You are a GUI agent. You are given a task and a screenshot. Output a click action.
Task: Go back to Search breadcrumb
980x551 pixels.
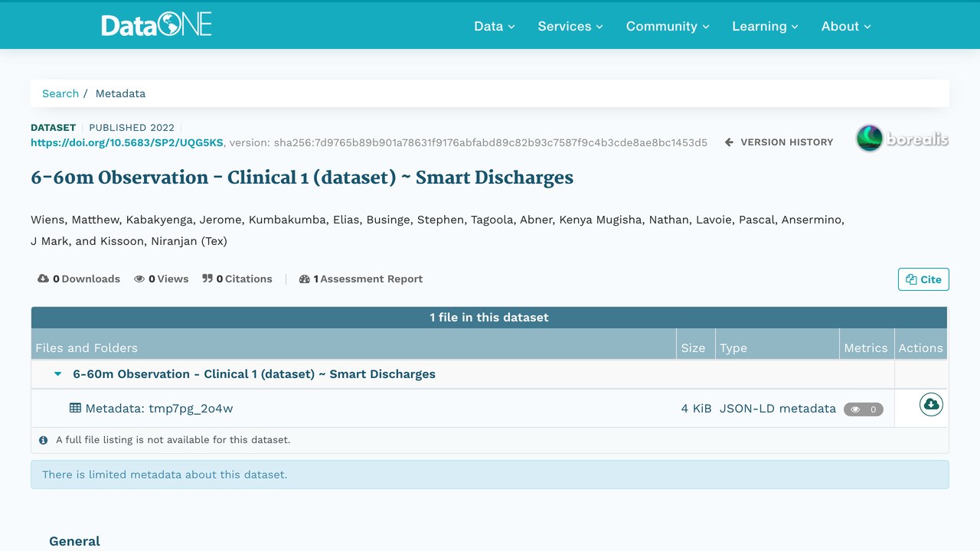[x=60, y=93]
